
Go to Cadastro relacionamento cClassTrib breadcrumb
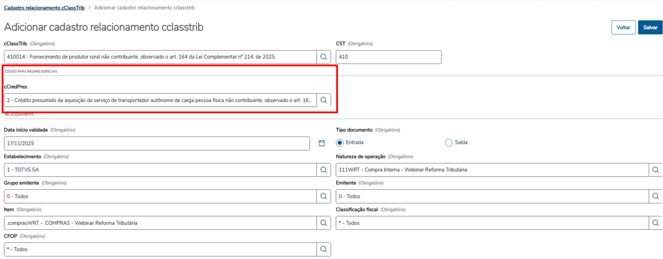point(44,8)
